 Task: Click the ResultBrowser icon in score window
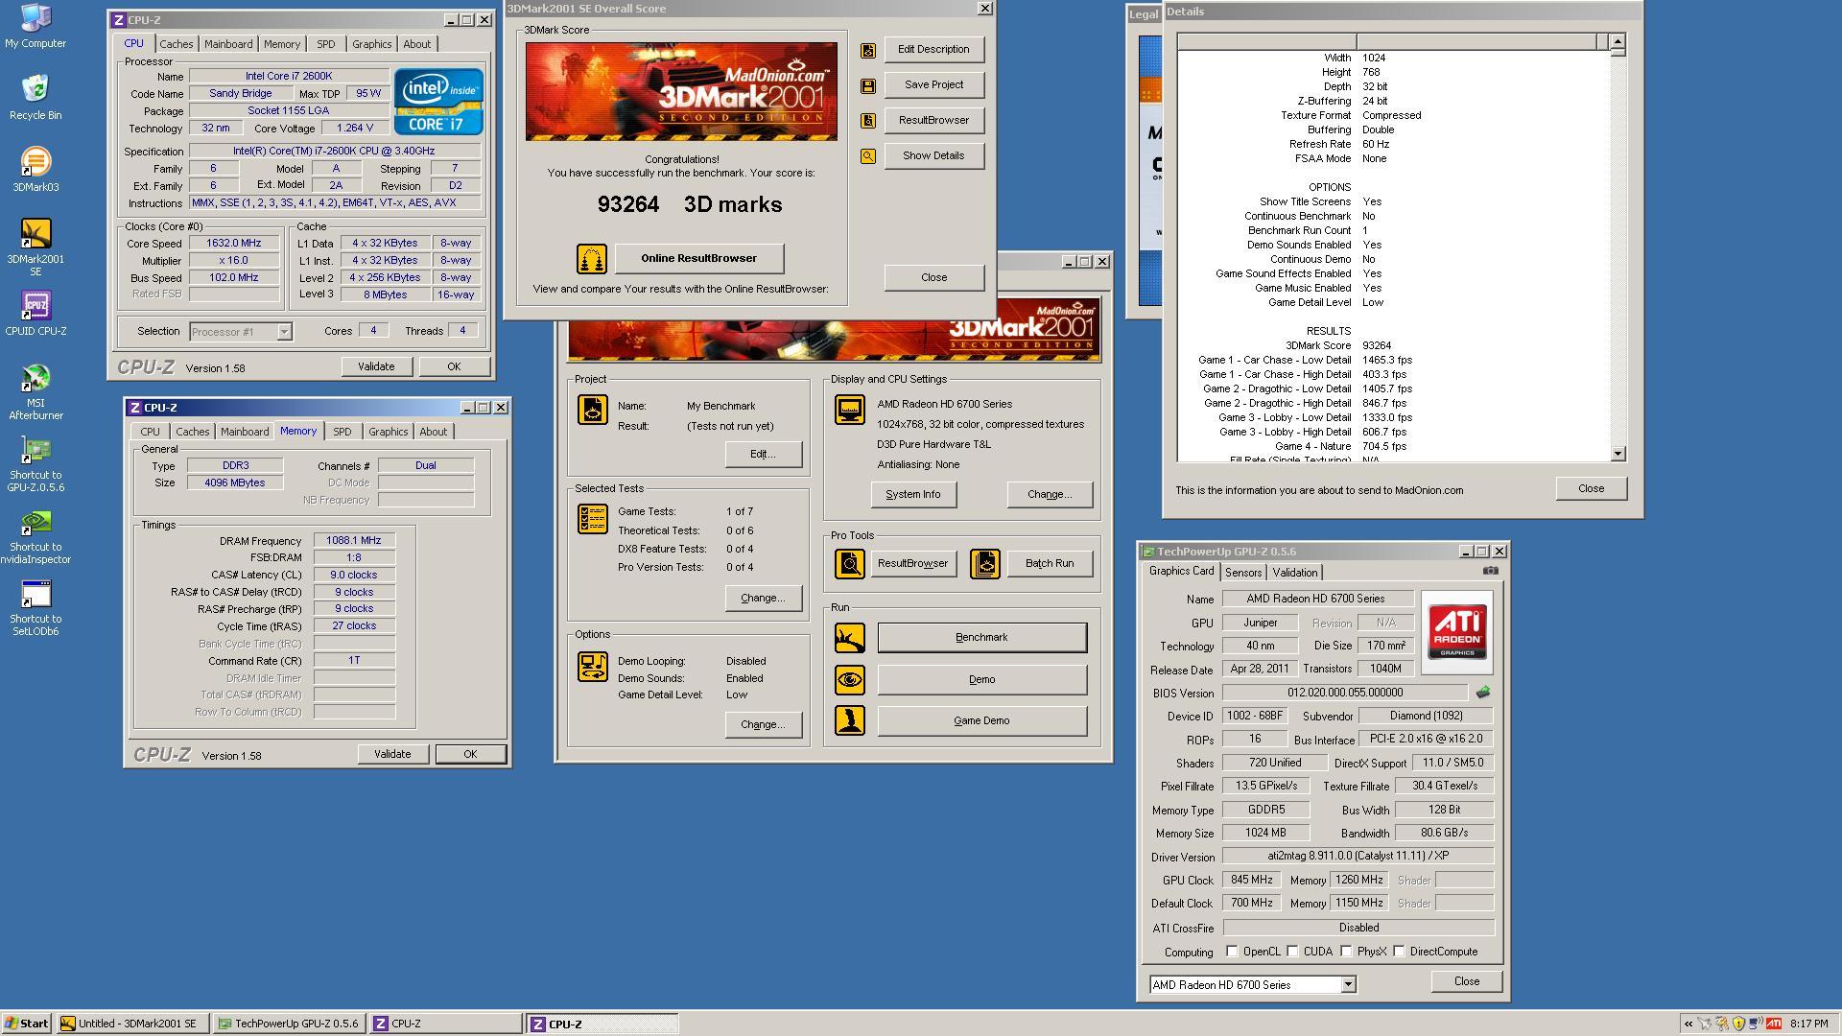click(868, 121)
